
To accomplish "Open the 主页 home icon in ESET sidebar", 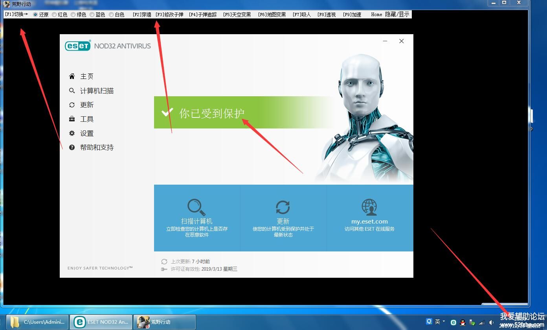I will pos(72,76).
